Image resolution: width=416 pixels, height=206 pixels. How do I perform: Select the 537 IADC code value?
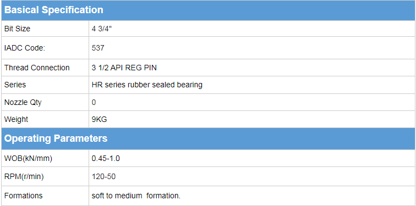(98, 48)
